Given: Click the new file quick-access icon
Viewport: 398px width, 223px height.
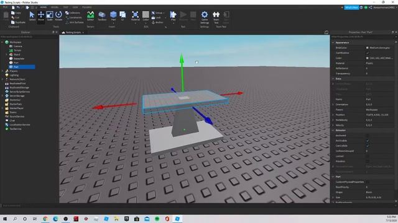Looking at the screenshot, I should coord(13,7).
